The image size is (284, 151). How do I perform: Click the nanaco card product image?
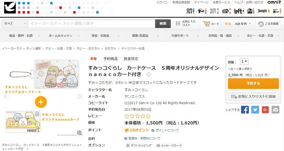[x=23, y=122]
